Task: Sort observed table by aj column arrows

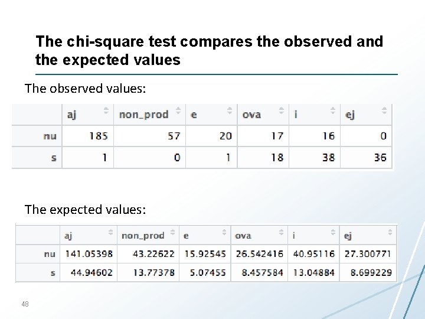Action: coord(106,110)
